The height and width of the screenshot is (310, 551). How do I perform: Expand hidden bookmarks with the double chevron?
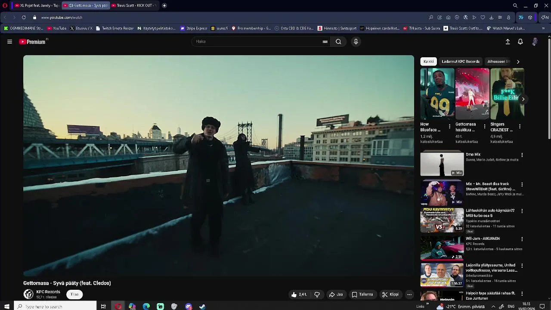tap(543, 28)
